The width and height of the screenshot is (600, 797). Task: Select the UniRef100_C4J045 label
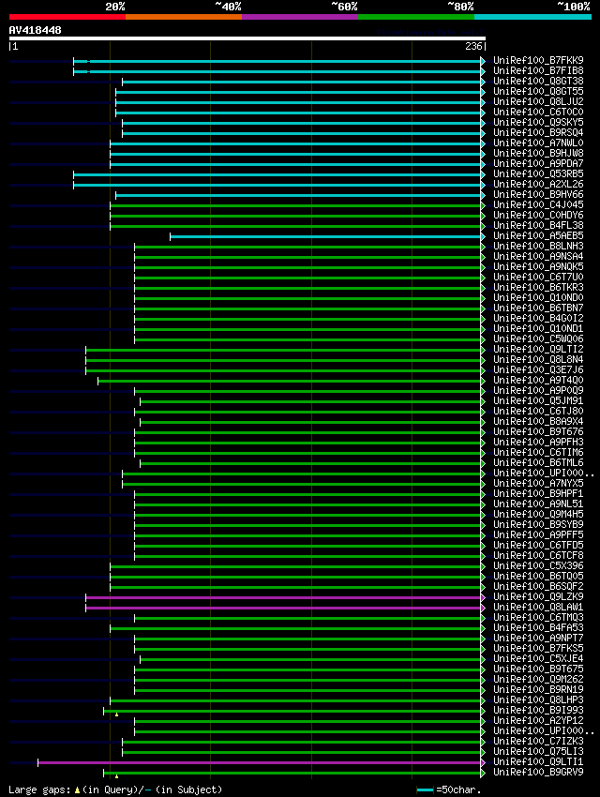[x=538, y=204]
